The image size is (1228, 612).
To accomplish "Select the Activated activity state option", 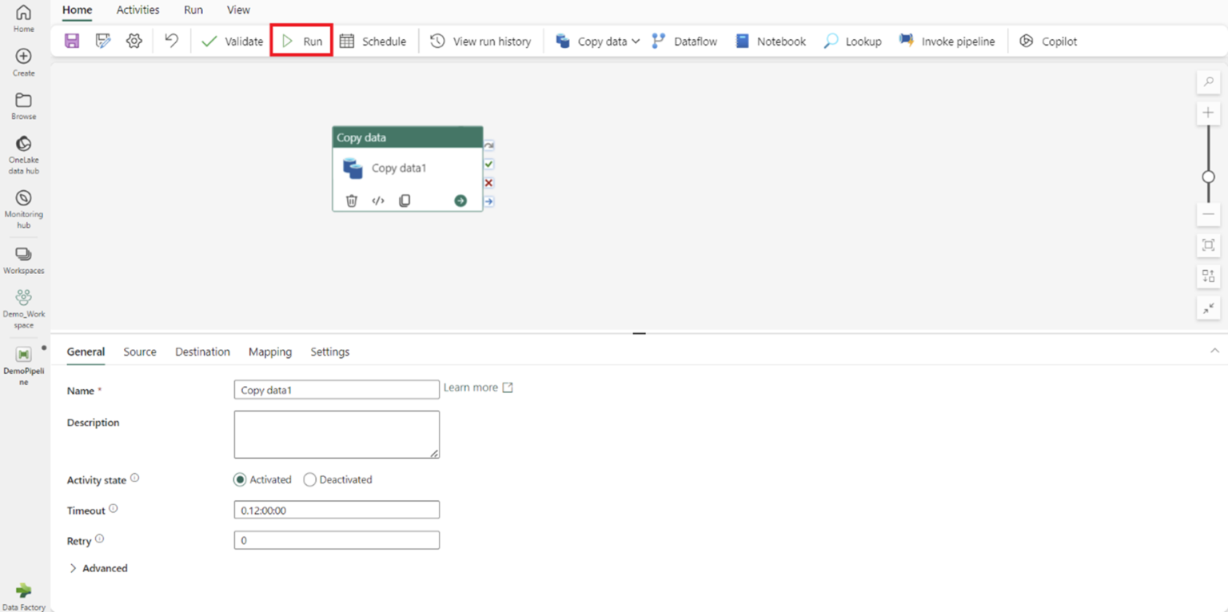I will (x=240, y=479).
